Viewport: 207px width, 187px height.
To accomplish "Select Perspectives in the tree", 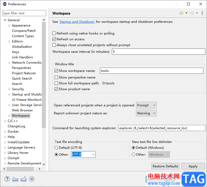I will [x=21, y=68].
